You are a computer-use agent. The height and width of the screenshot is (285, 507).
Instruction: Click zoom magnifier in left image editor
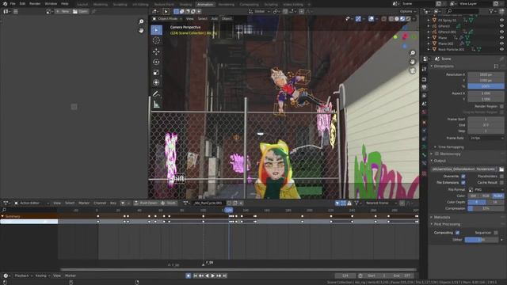[141, 21]
